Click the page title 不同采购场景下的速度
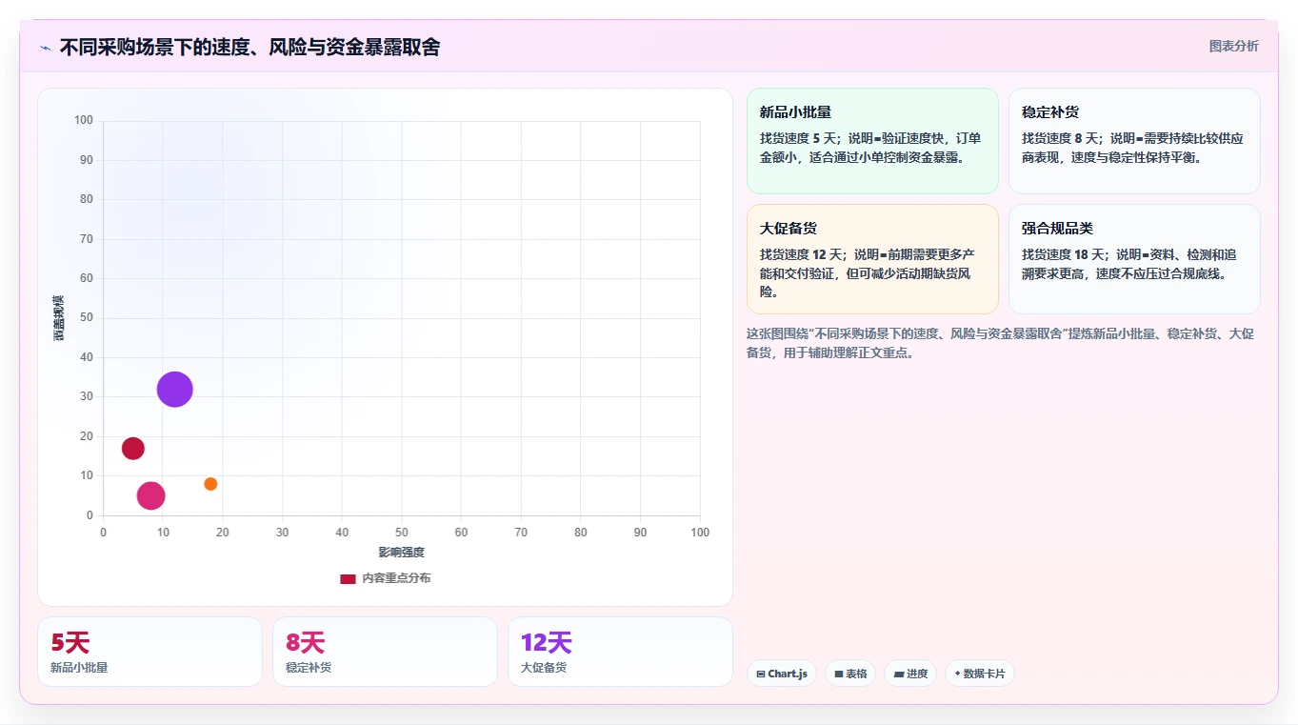 pyautogui.click(x=250, y=48)
